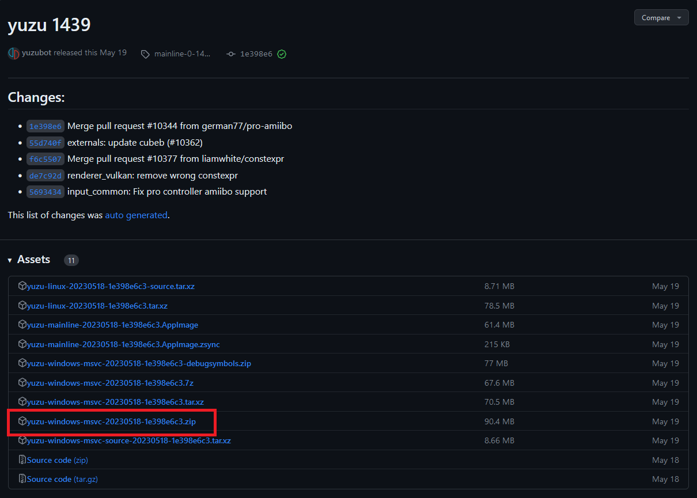The height and width of the screenshot is (498, 697).
Task: Click package icon of yuzu-linux-20230518-1e398e6c3.tar.xz
Action: click(22, 306)
